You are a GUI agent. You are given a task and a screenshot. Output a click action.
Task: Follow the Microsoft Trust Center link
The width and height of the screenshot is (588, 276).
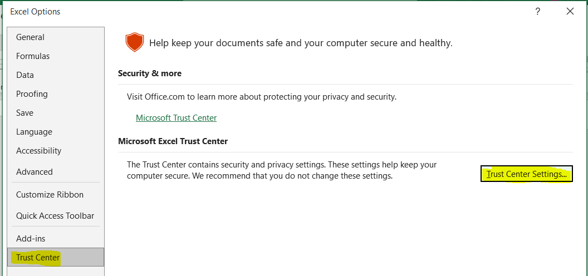click(x=176, y=118)
